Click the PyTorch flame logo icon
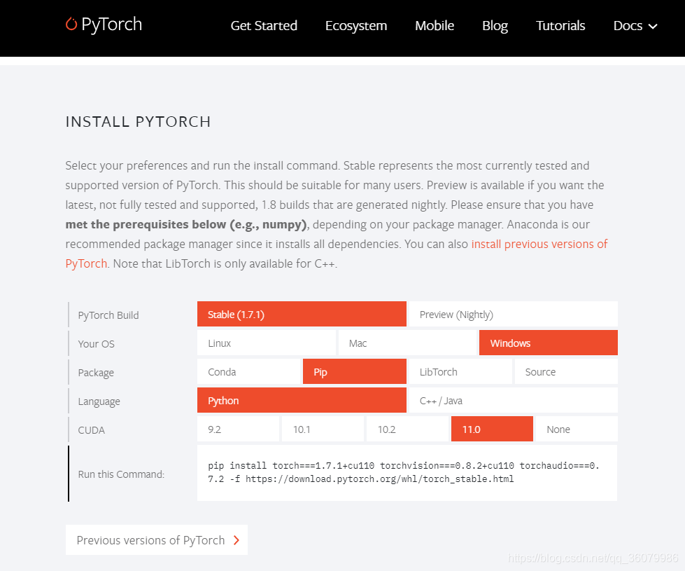Image resolution: width=685 pixels, height=571 pixels. 71,24
